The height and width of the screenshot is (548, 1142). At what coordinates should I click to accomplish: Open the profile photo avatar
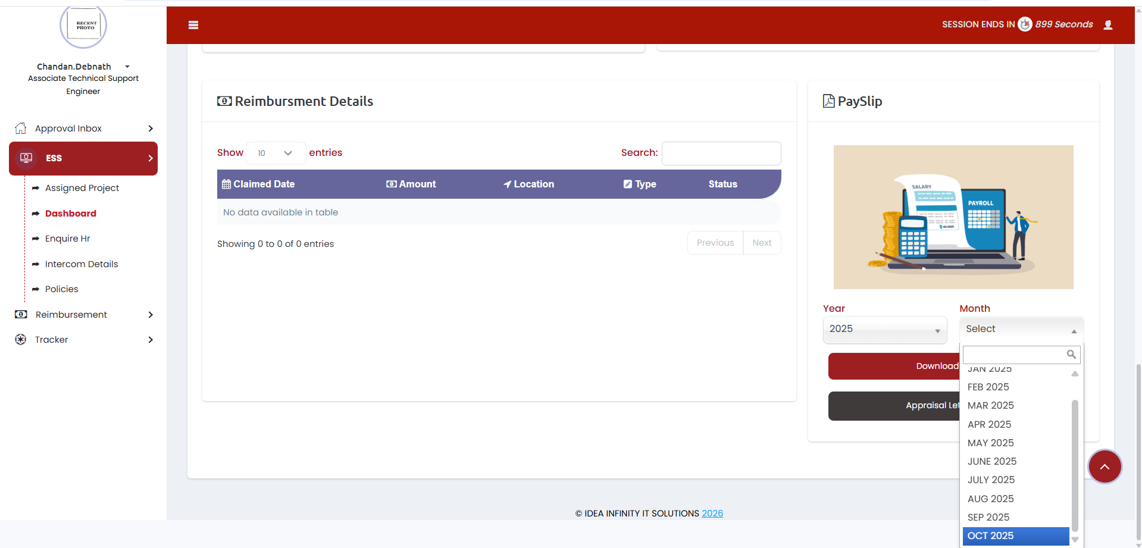point(83,25)
